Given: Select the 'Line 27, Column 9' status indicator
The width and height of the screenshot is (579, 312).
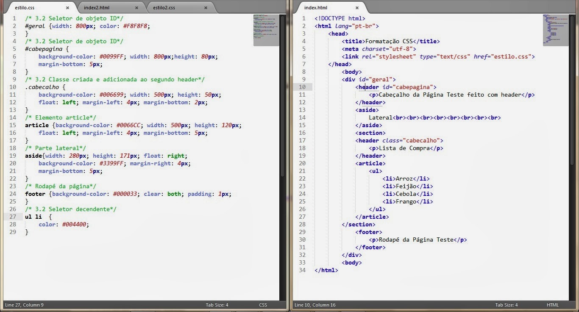Looking at the screenshot, I should (24, 305).
